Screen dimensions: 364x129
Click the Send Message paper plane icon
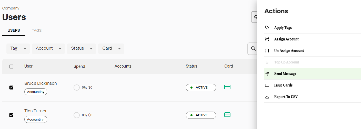tap(267, 74)
